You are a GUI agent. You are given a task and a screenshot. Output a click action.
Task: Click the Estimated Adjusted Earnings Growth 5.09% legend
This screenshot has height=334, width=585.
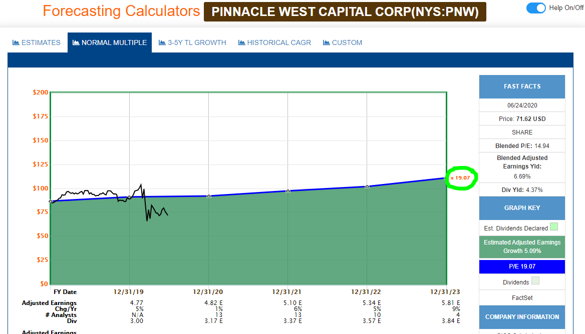point(522,246)
